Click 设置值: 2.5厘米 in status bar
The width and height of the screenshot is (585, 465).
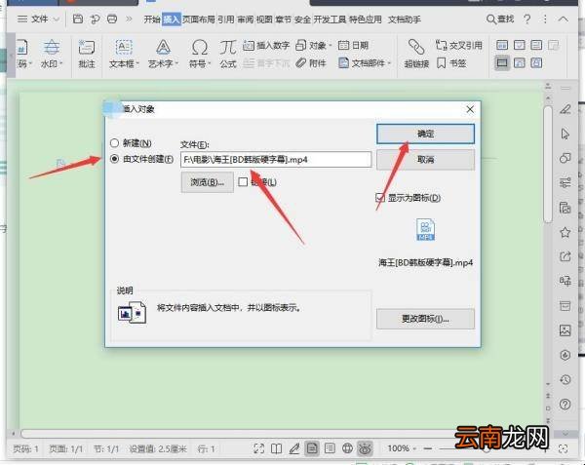click(x=157, y=448)
